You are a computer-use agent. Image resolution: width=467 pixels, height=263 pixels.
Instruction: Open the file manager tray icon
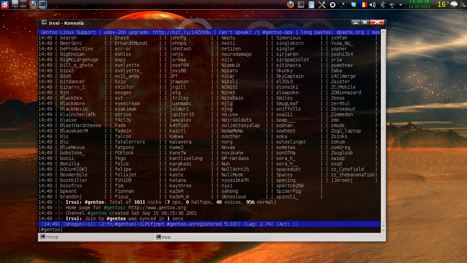pos(311,4)
